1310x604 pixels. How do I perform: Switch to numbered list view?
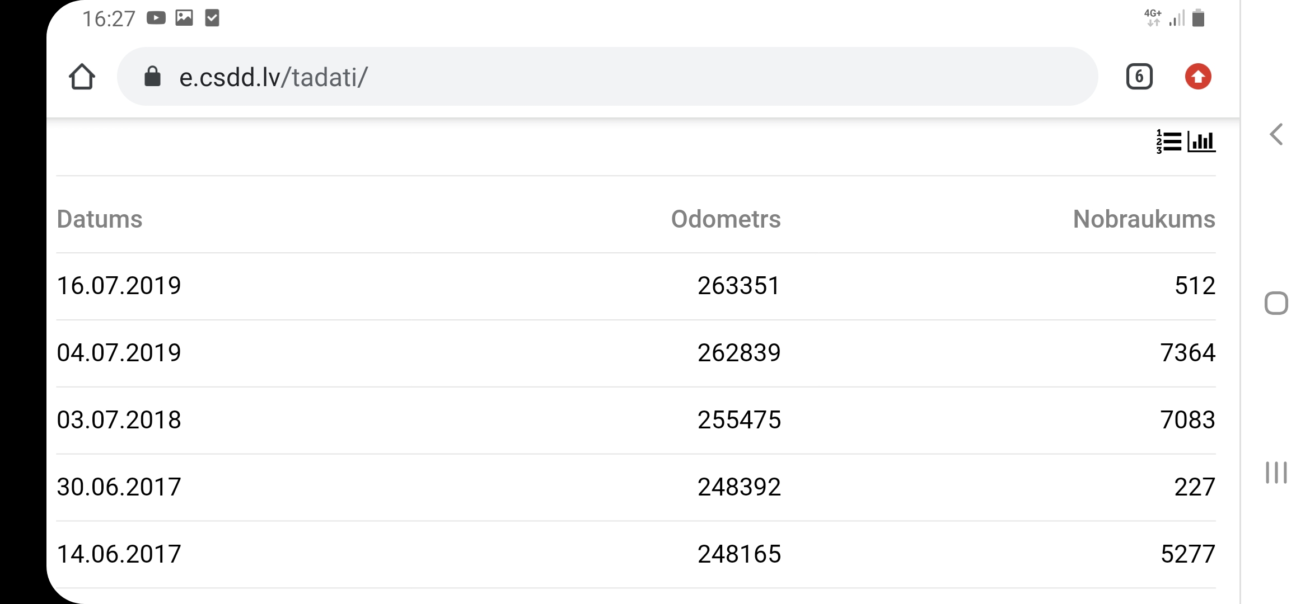click(x=1168, y=141)
